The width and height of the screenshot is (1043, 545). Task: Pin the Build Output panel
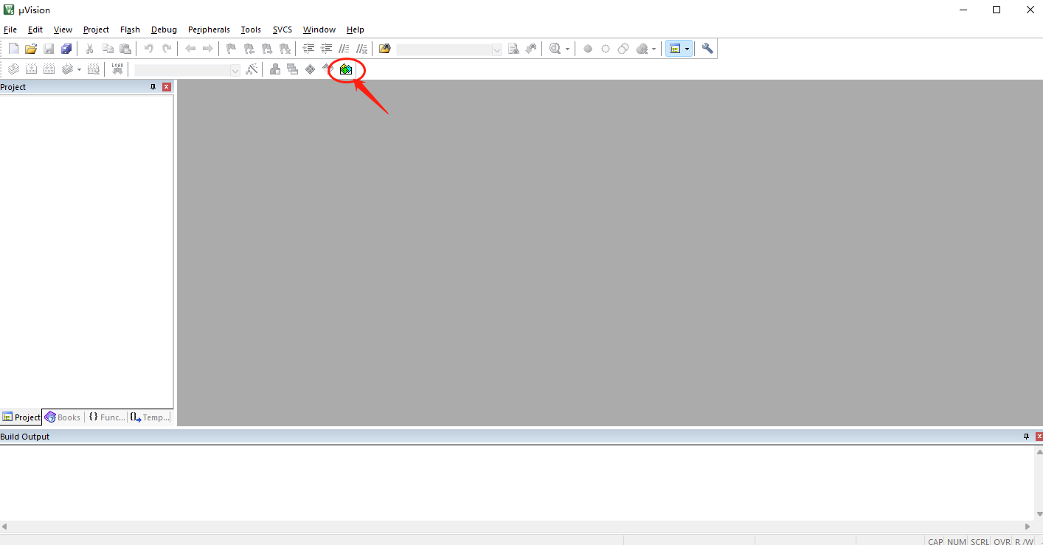[x=1026, y=437]
